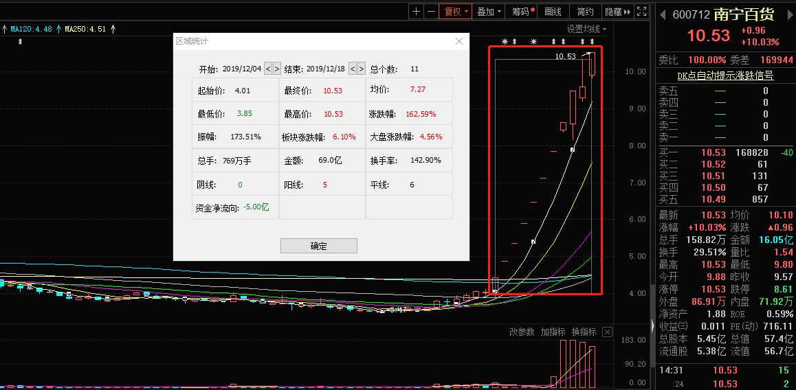
Task: Click stock name 南宁百货
Action: [744, 14]
